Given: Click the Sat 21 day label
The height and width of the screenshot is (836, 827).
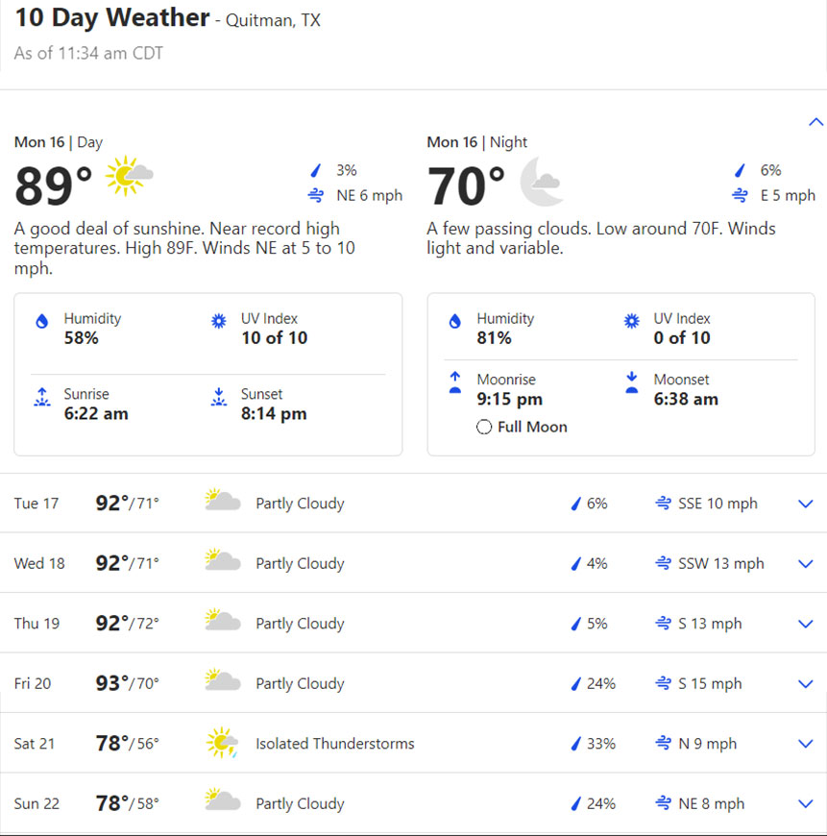Looking at the screenshot, I should click(x=36, y=744).
